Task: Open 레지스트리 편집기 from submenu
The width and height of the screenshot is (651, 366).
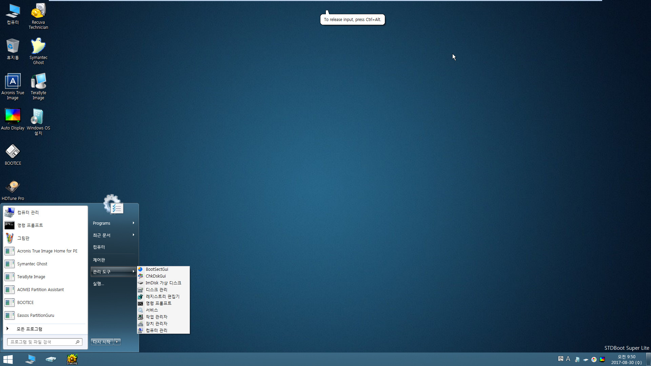Action: [x=163, y=297]
